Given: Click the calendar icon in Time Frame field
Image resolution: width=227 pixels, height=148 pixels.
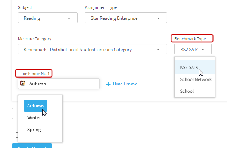Looking at the screenshot, I should pos(22,83).
